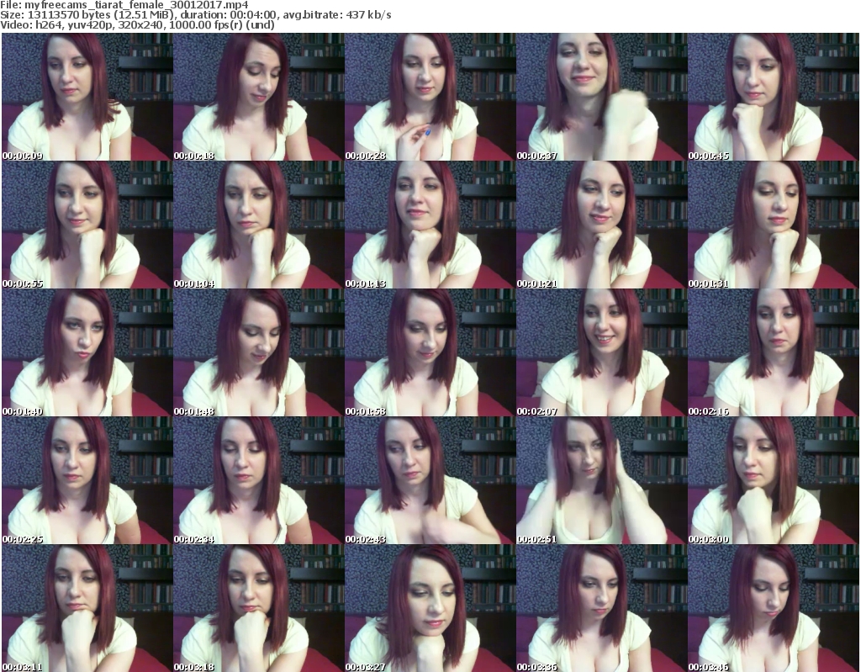
Task: Click the thumbnail stamped 00:01:04
Action: pyautogui.click(x=259, y=225)
